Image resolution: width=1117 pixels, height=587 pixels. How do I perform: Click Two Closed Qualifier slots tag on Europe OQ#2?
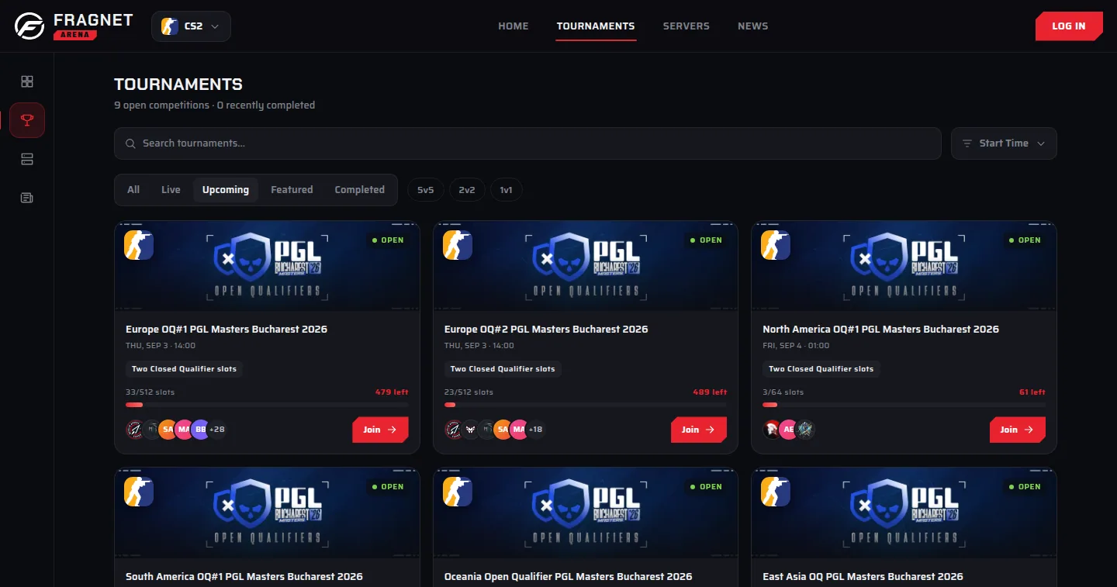(503, 369)
